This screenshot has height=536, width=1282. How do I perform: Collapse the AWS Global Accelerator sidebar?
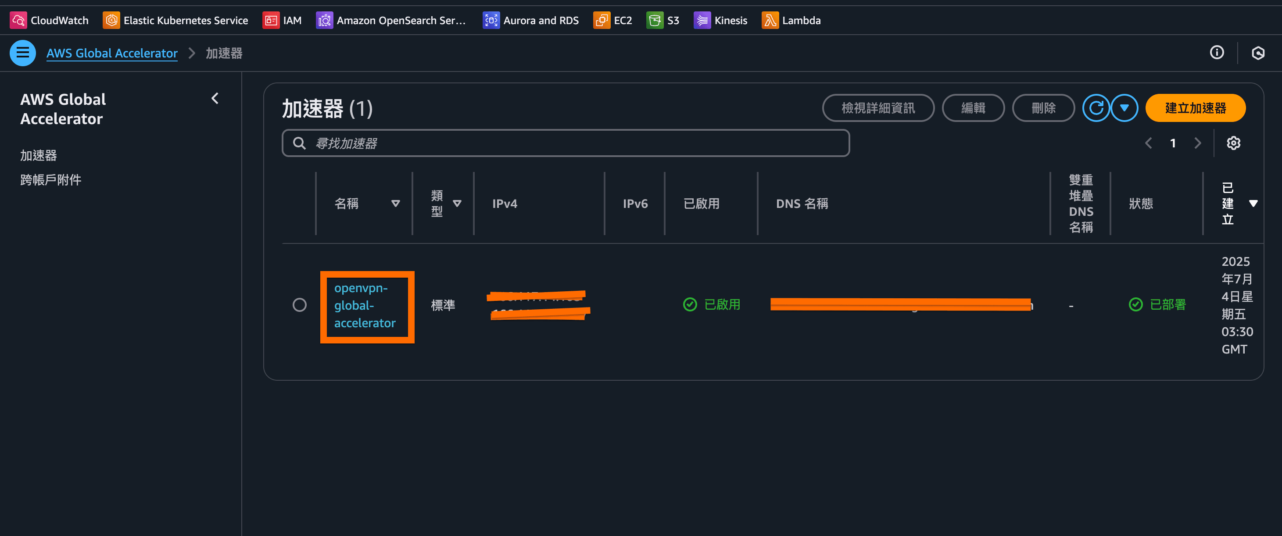coord(215,99)
